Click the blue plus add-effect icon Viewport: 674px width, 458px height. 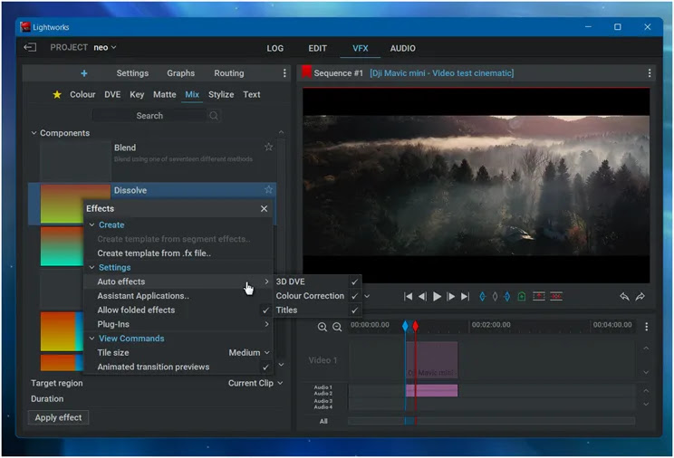click(x=84, y=73)
